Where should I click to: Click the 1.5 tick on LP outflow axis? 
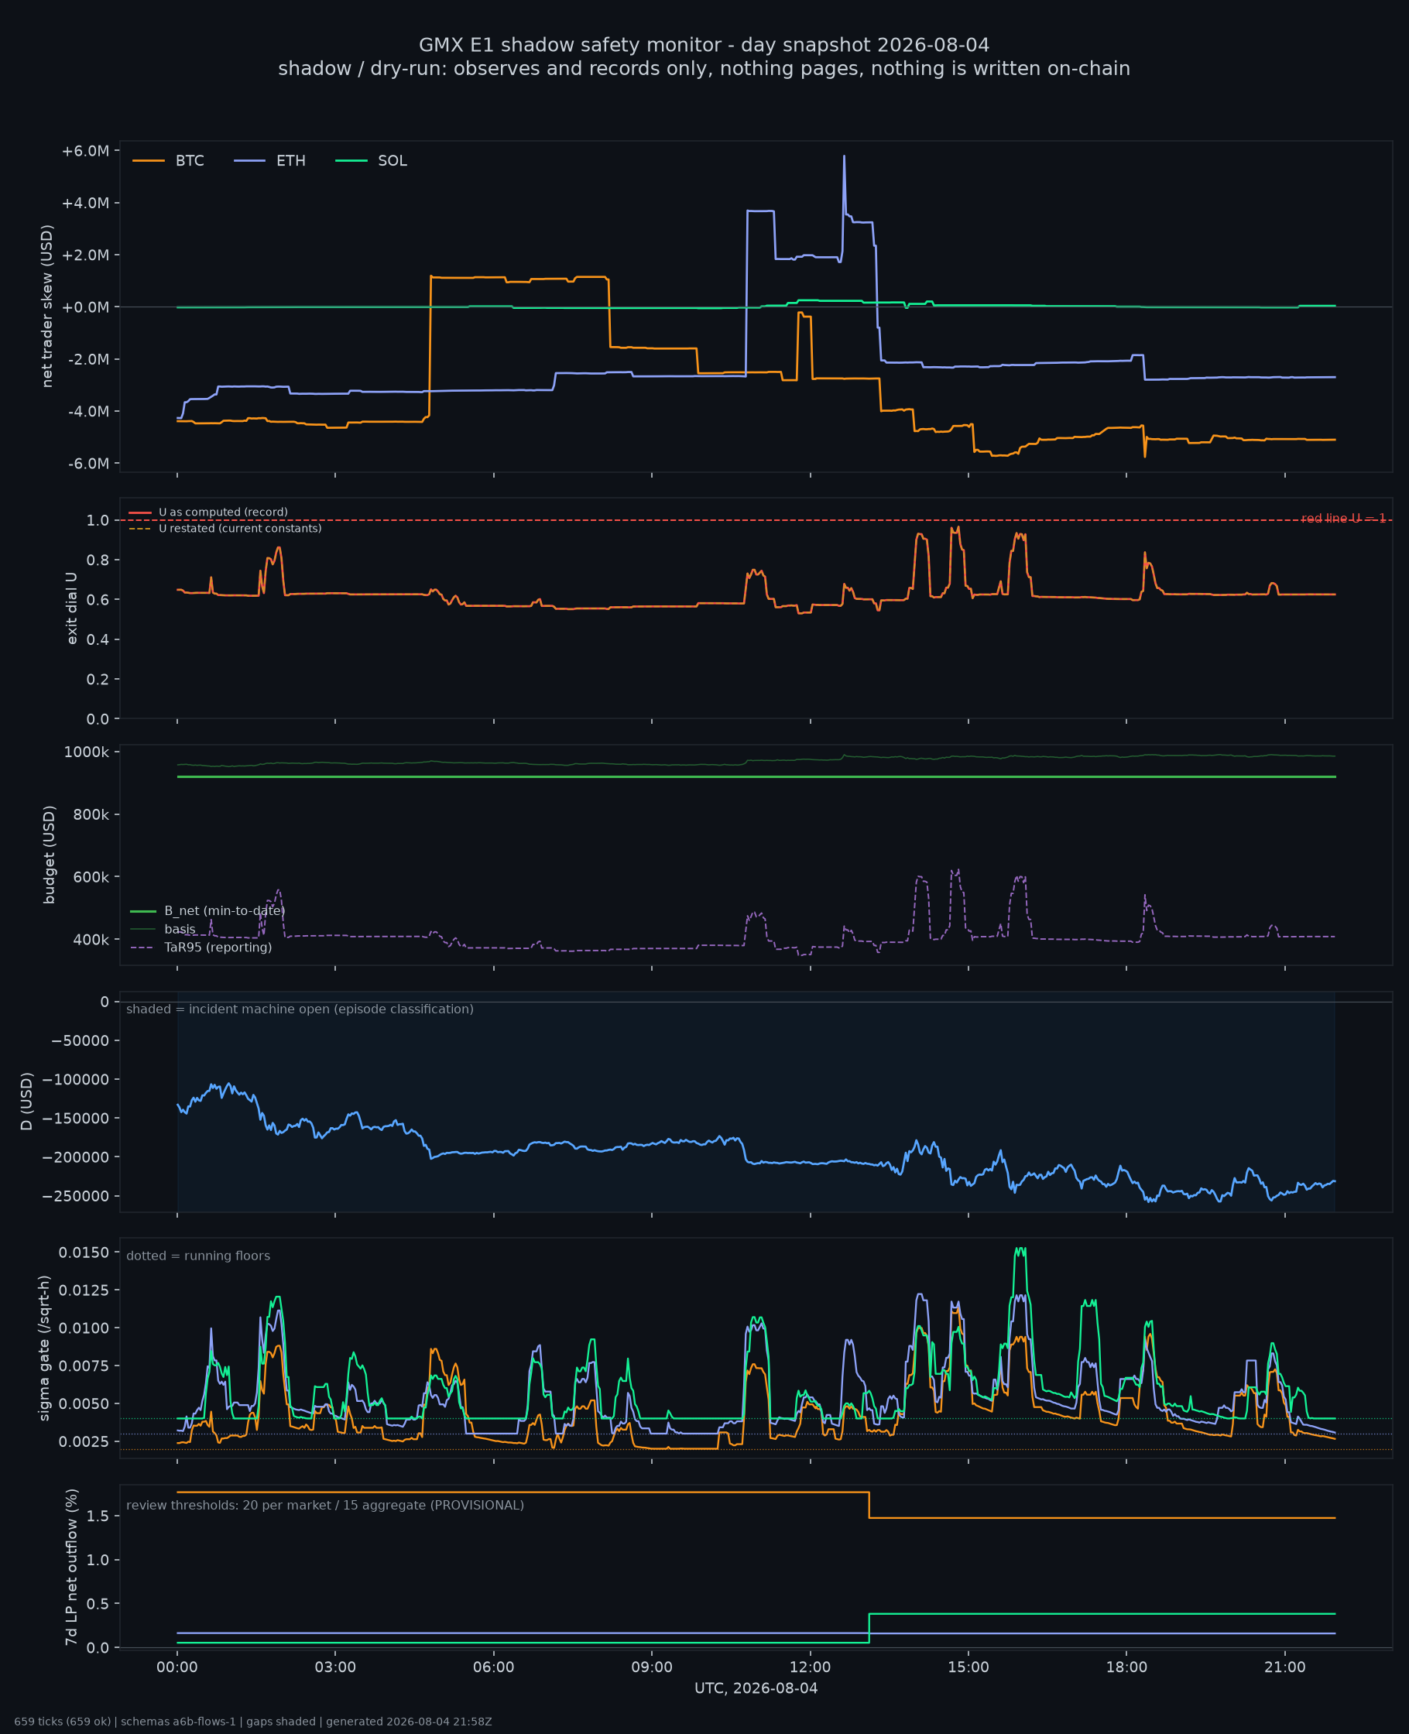point(98,1516)
